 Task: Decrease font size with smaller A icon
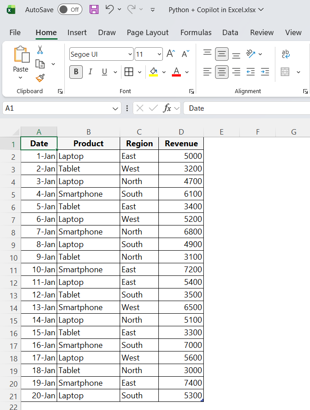(x=185, y=54)
